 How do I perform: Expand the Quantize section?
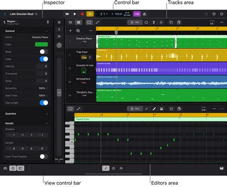pos(47,114)
